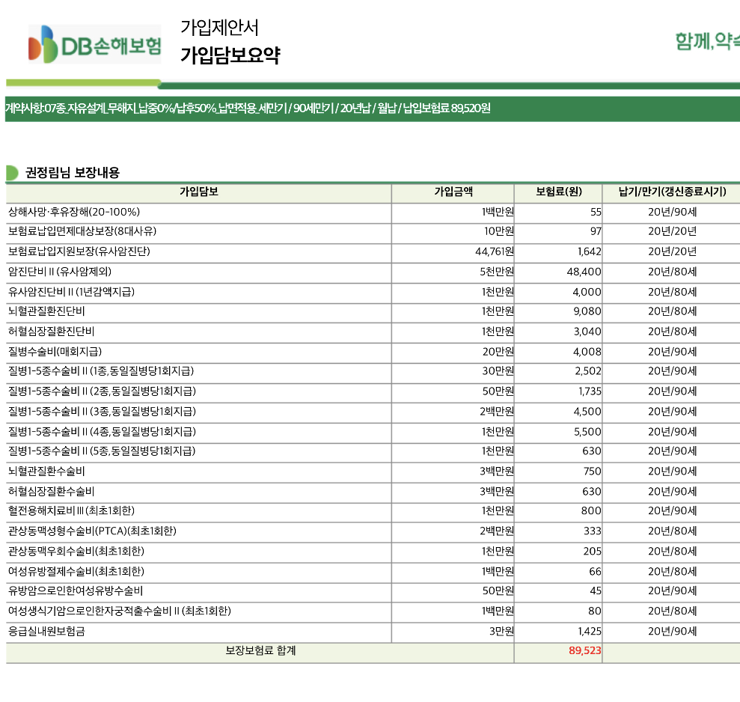
Task: Select the 관상동맥성형수술비(PTCA) row
Action: 373,531
